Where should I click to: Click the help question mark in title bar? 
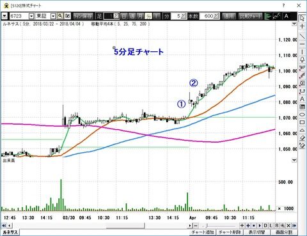point(283,5)
